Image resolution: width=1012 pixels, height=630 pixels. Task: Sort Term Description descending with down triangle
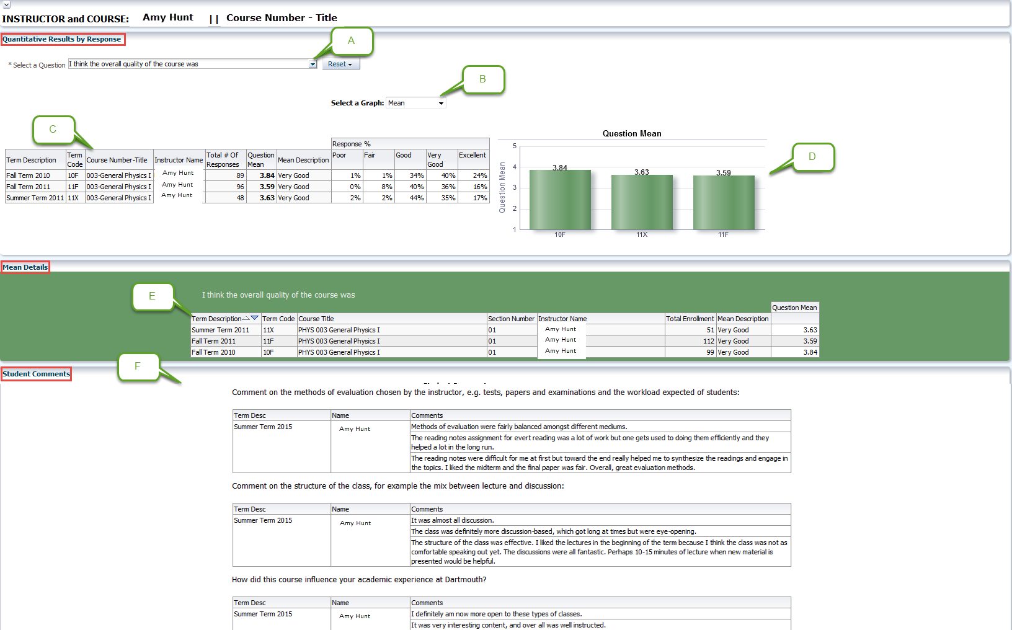point(255,318)
